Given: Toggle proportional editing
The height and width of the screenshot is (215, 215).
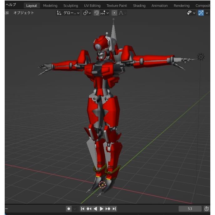Looking at the screenshot, I should pyautogui.click(x=114, y=13).
